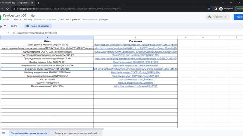
Task: Select the Назва header cell
Action: click(47, 41)
